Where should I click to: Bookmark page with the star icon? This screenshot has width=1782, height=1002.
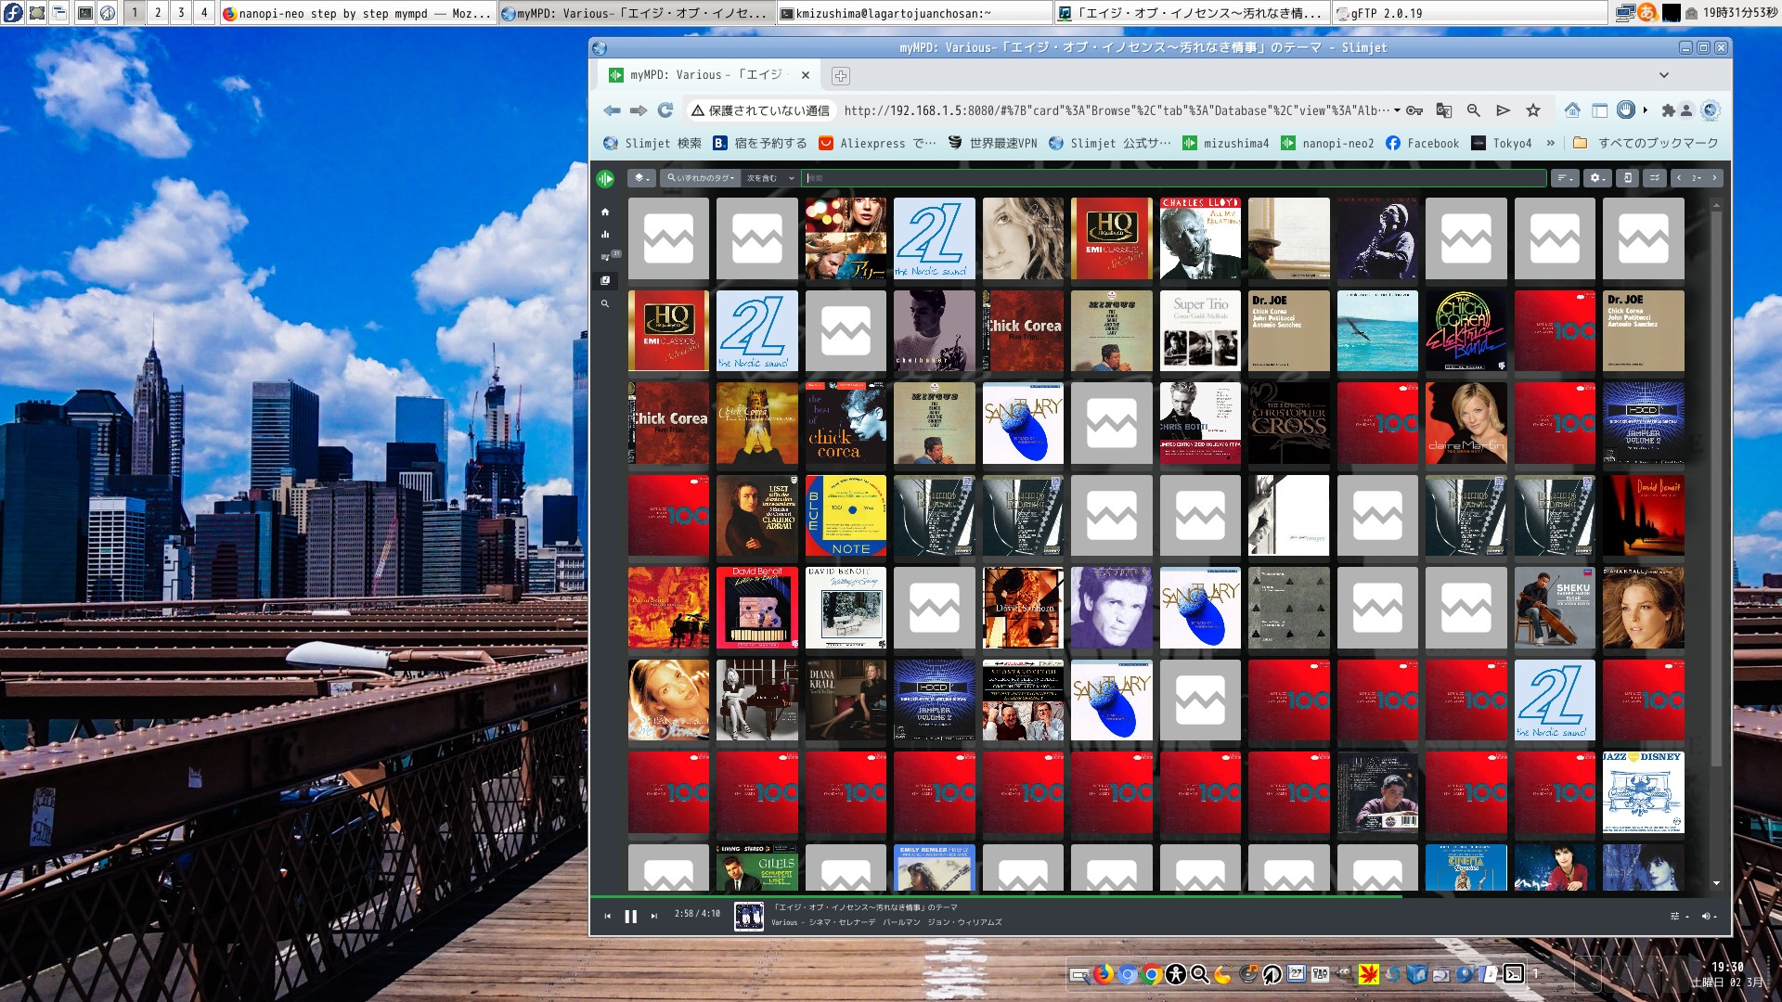click(1533, 110)
